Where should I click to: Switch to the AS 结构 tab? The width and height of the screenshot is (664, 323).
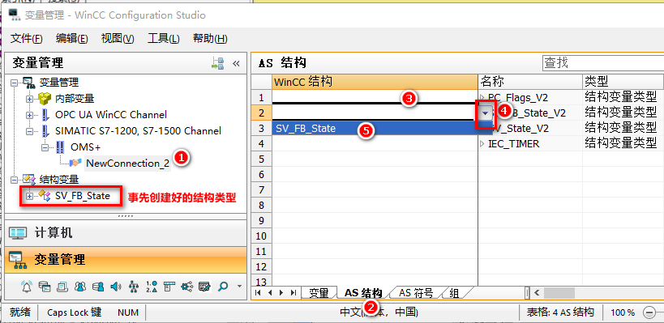click(x=364, y=292)
